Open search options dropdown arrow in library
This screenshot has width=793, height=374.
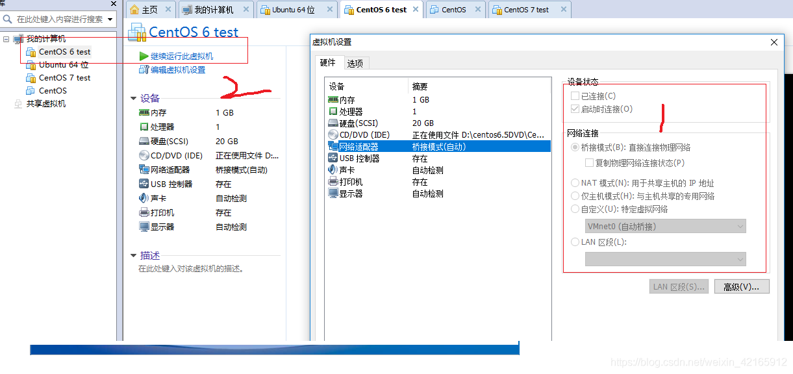point(110,19)
